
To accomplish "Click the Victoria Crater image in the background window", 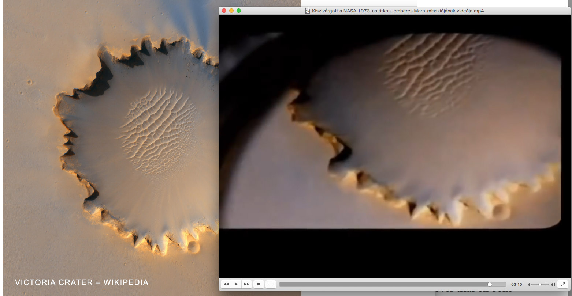I will point(111,148).
